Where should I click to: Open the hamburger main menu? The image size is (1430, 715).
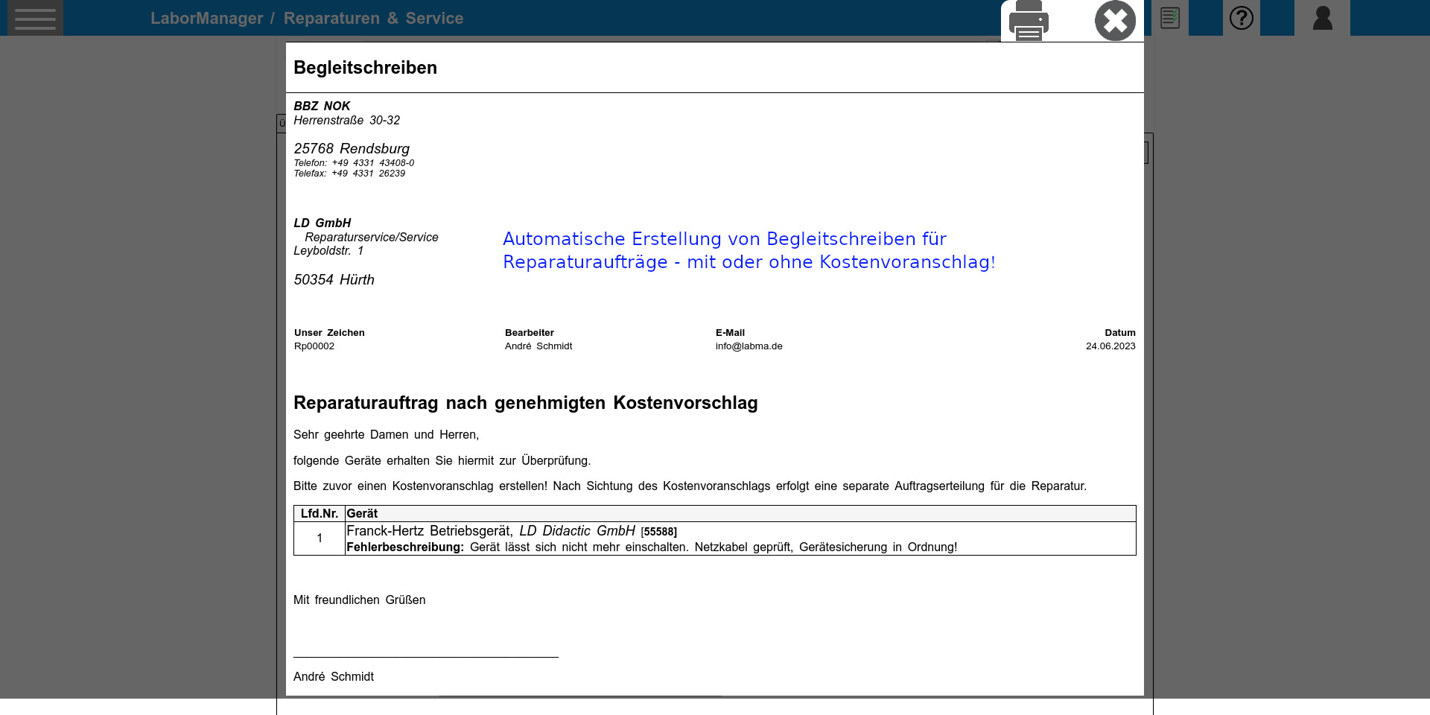(x=35, y=18)
